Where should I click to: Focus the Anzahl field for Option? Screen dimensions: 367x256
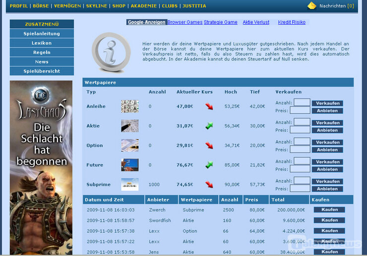click(302, 142)
